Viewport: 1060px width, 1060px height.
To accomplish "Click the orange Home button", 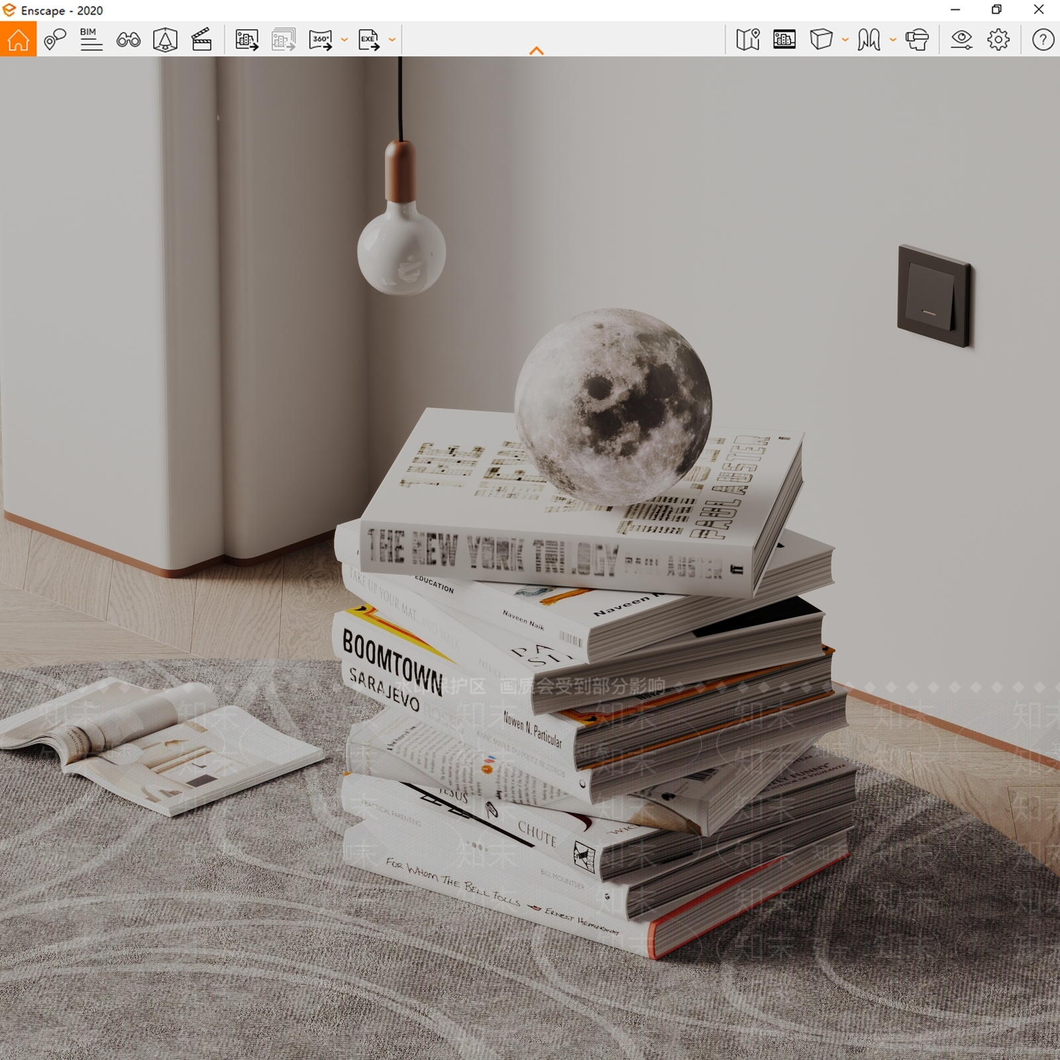I will tap(18, 39).
